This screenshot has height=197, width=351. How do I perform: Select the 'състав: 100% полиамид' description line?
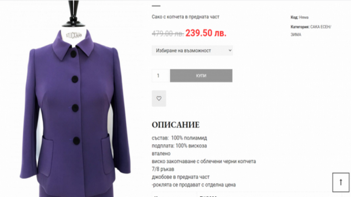[179, 138]
